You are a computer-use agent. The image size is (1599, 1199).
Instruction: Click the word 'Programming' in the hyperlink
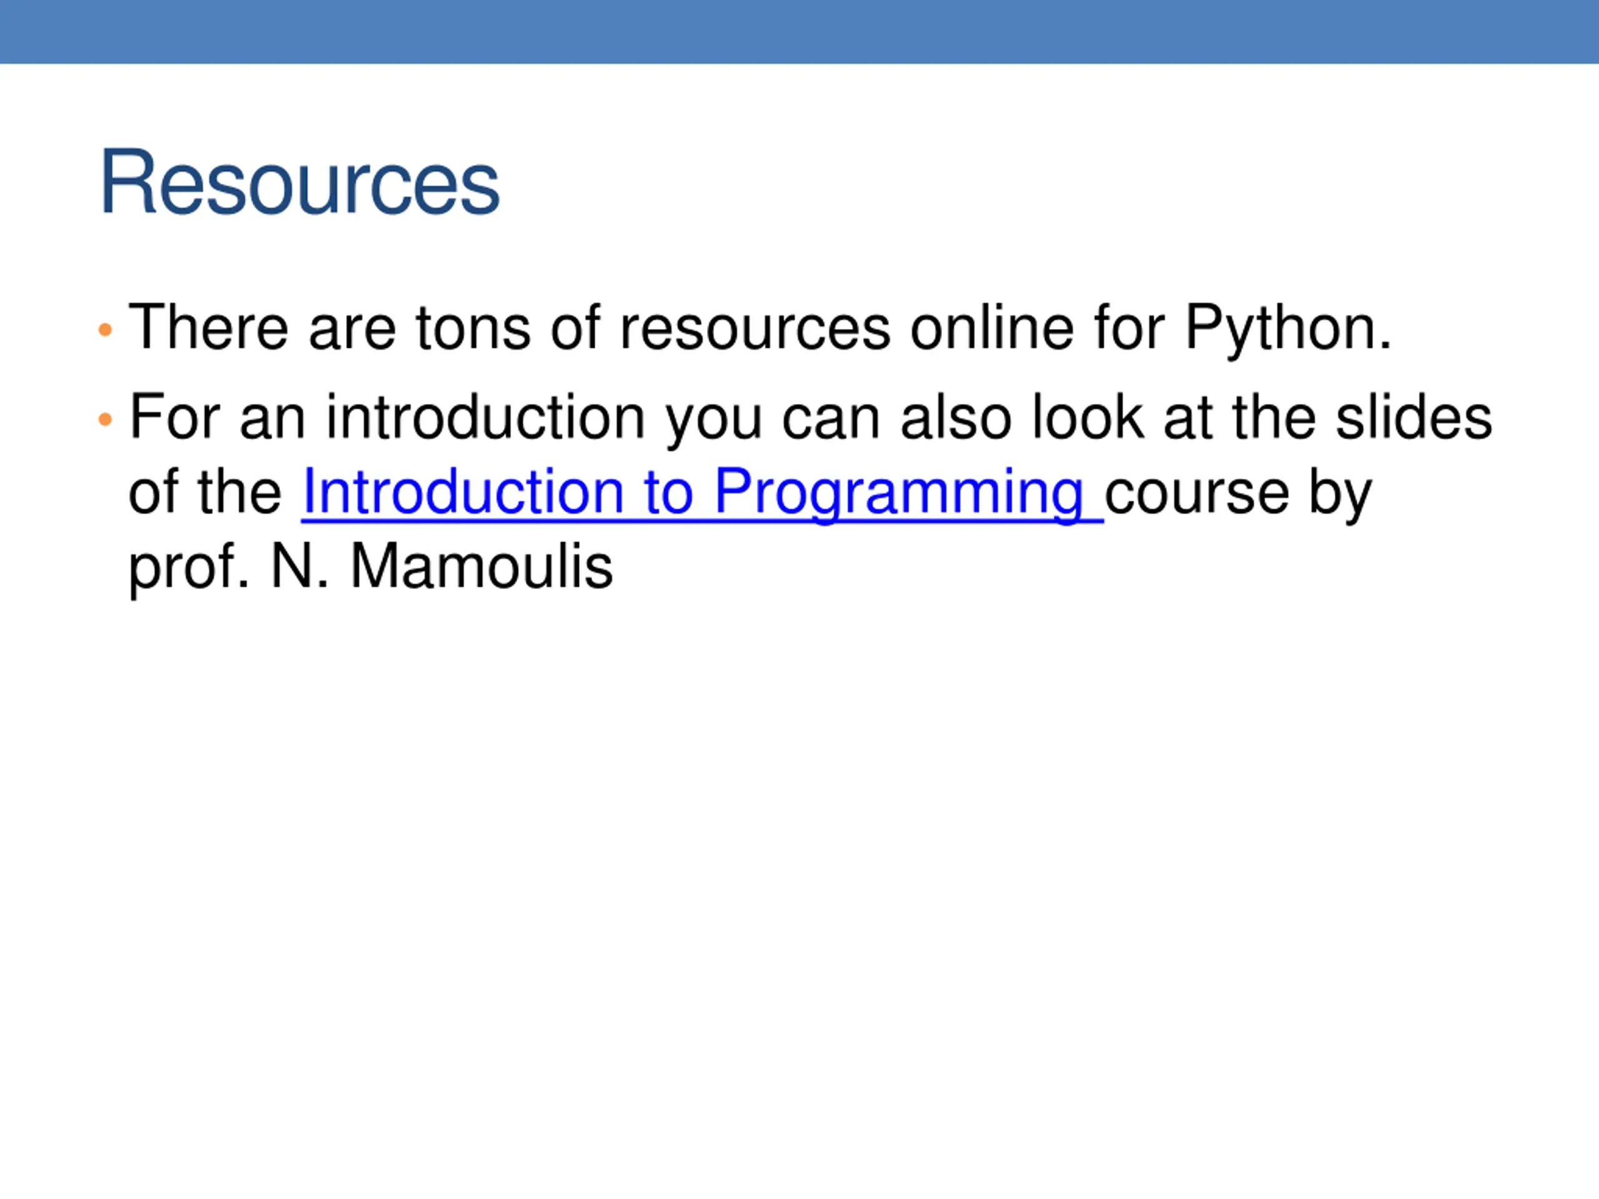pos(899,493)
